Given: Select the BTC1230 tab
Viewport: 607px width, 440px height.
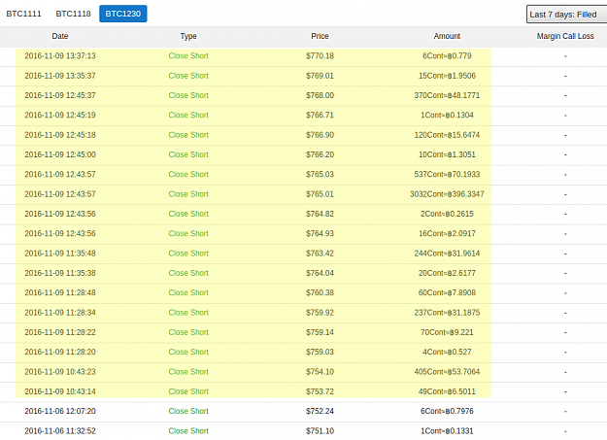Looking at the screenshot, I should pyautogui.click(x=123, y=14).
